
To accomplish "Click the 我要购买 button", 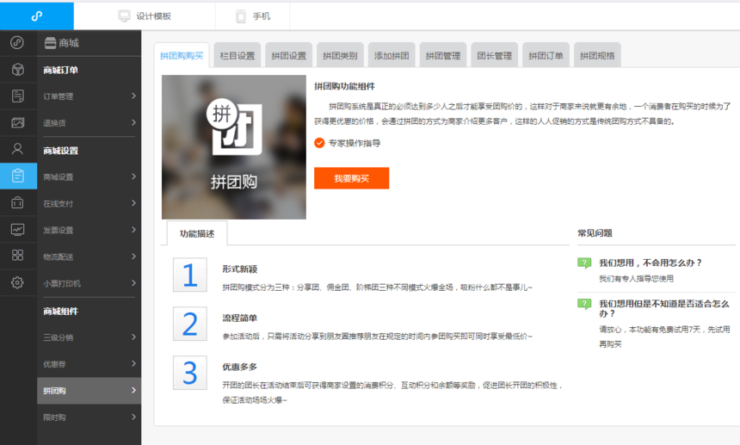I will [351, 178].
